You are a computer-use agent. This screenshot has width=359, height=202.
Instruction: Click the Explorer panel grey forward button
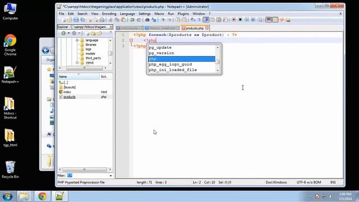[x=74, y=34]
